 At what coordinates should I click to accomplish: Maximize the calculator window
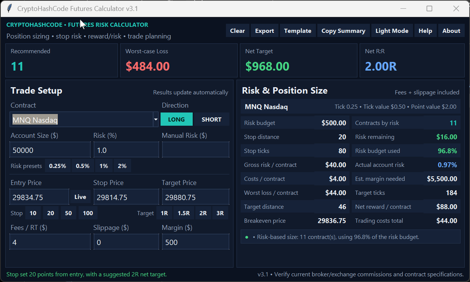429,9
